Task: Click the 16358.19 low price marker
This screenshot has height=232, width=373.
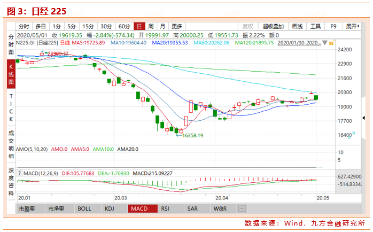Action: coord(192,136)
